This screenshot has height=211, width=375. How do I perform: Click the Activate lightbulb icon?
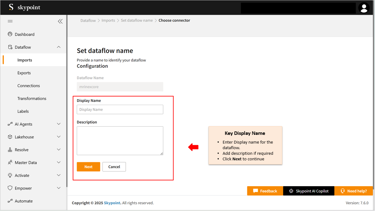[10, 175]
